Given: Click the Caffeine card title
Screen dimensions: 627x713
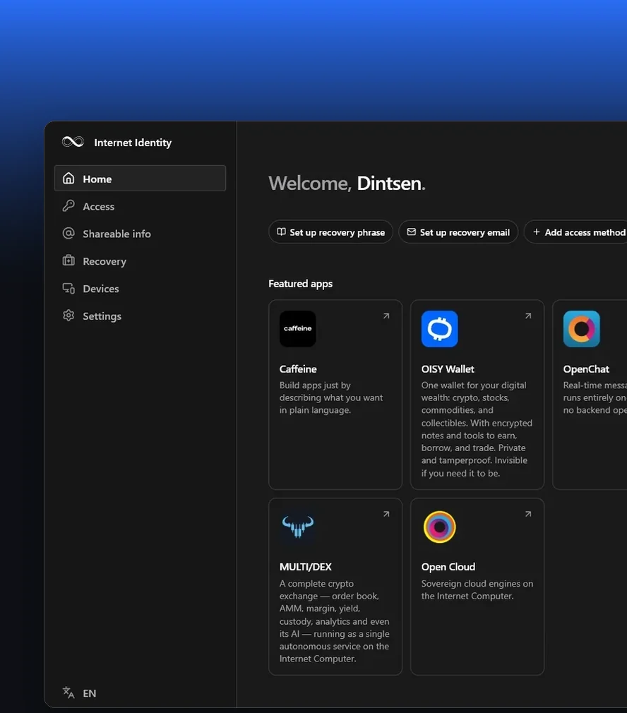Looking at the screenshot, I should click(x=298, y=369).
